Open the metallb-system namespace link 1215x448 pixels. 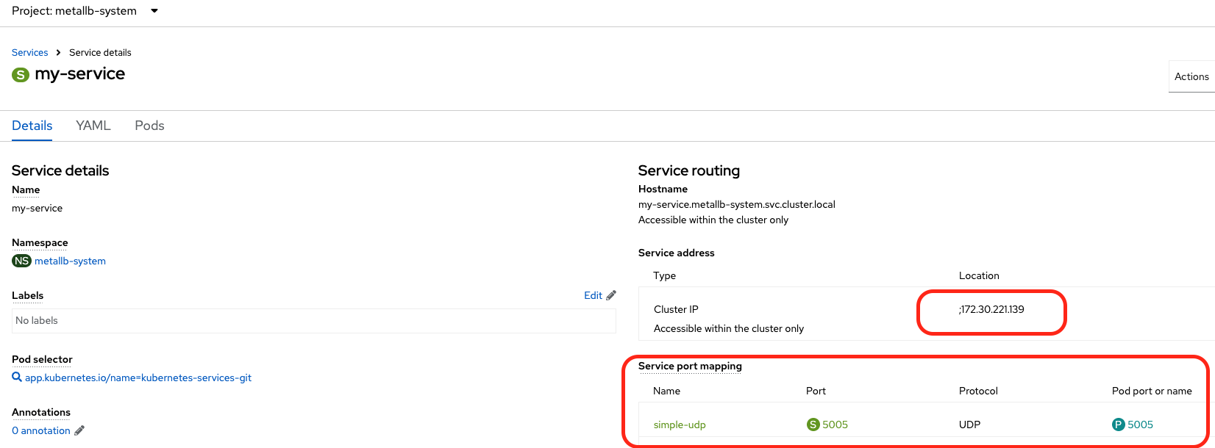[70, 261]
